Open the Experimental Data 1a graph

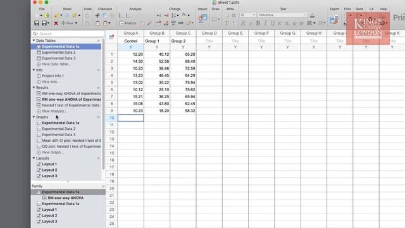[61, 123]
